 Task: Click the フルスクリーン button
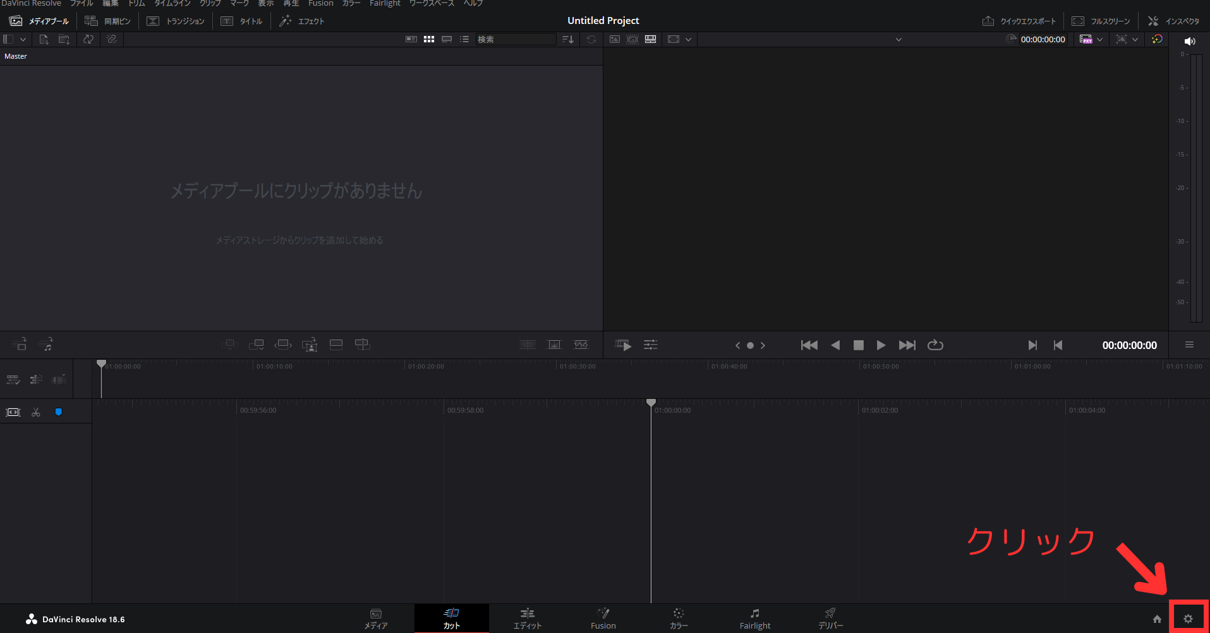(1101, 21)
